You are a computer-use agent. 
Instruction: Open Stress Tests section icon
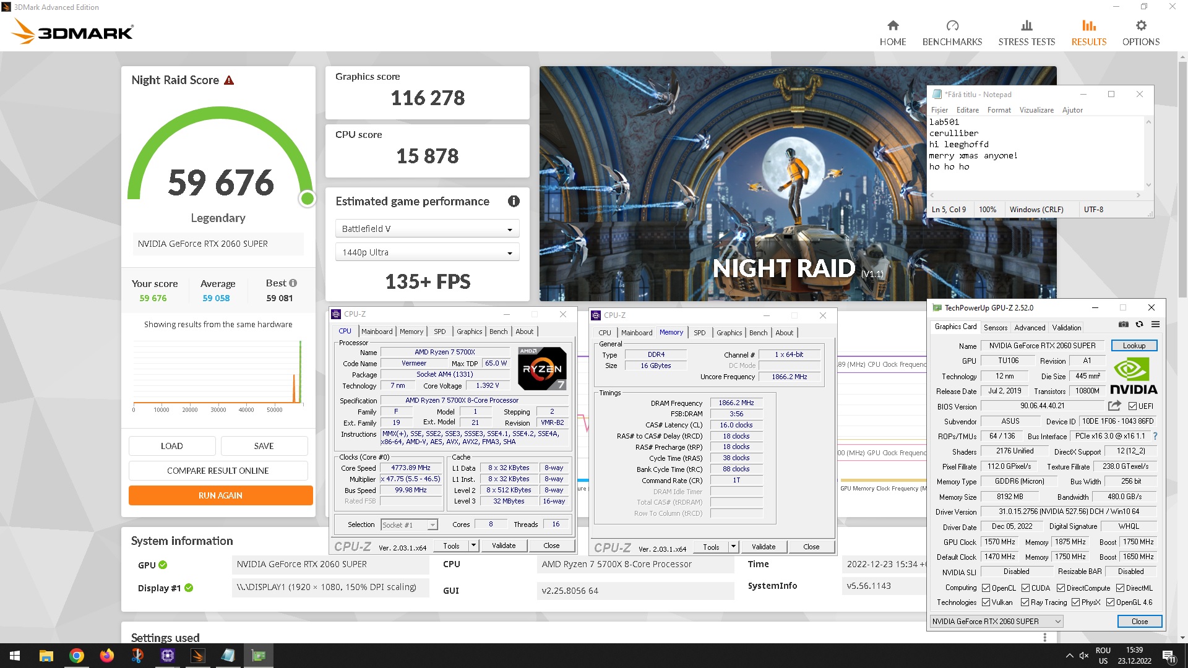[x=1027, y=26]
